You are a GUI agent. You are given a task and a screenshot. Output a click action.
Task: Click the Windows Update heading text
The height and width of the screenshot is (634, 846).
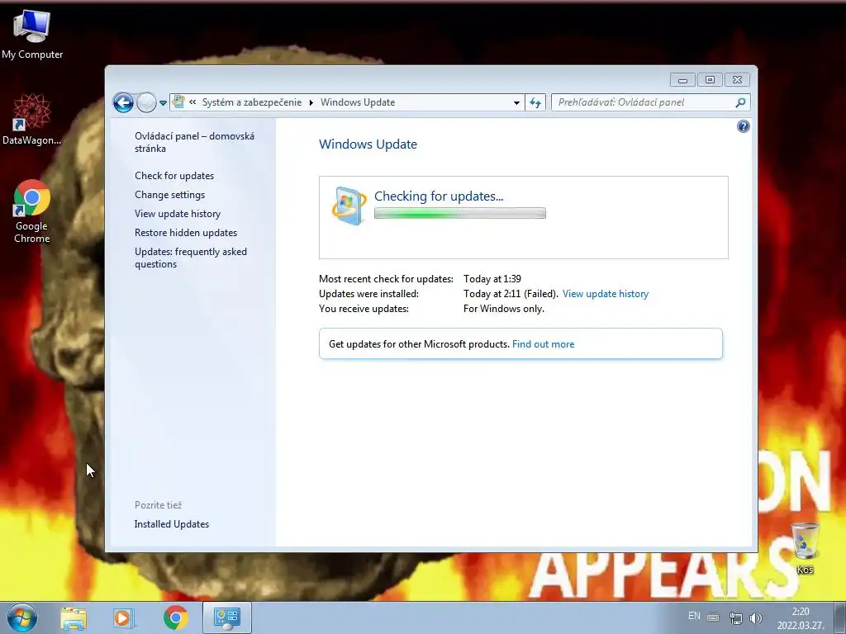(x=368, y=144)
